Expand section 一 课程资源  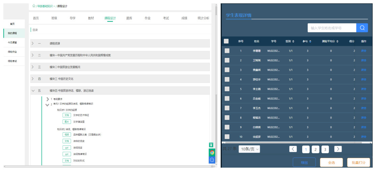(33, 43)
